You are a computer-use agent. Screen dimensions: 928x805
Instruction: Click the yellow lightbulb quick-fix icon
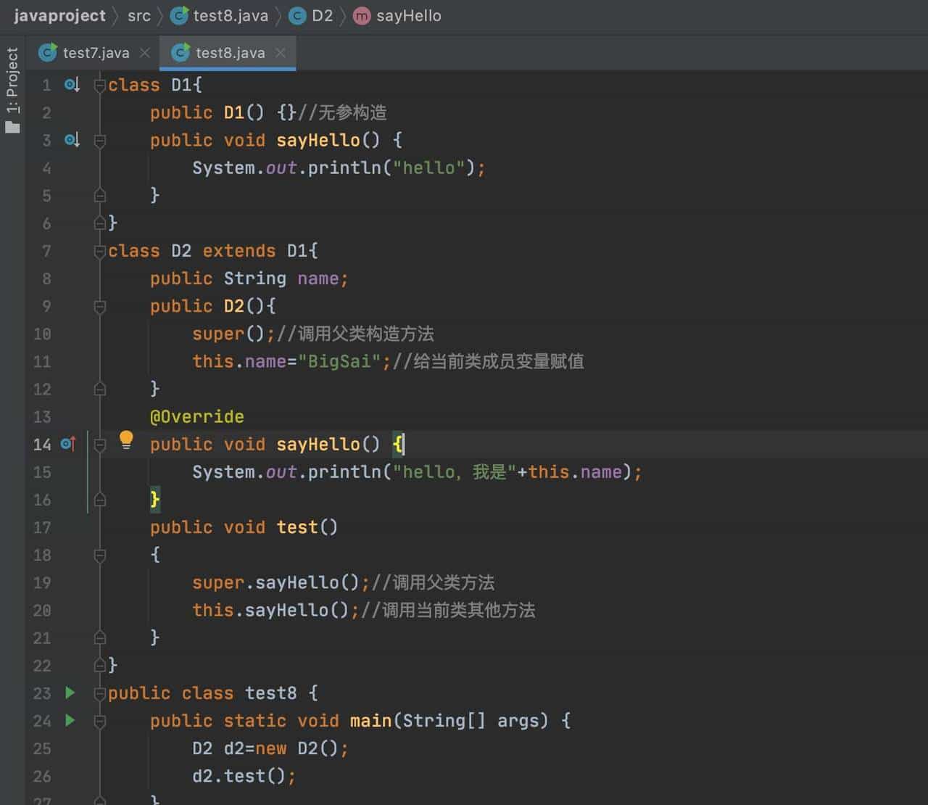click(x=126, y=439)
